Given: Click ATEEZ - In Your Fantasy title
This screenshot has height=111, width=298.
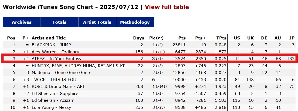Looking at the screenshot, I should tap(56, 59).
